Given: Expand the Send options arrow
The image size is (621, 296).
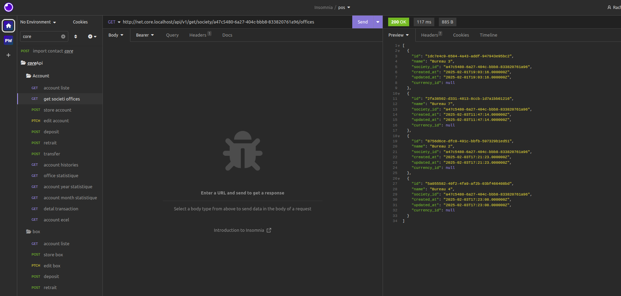Looking at the screenshot, I should (x=378, y=22).
